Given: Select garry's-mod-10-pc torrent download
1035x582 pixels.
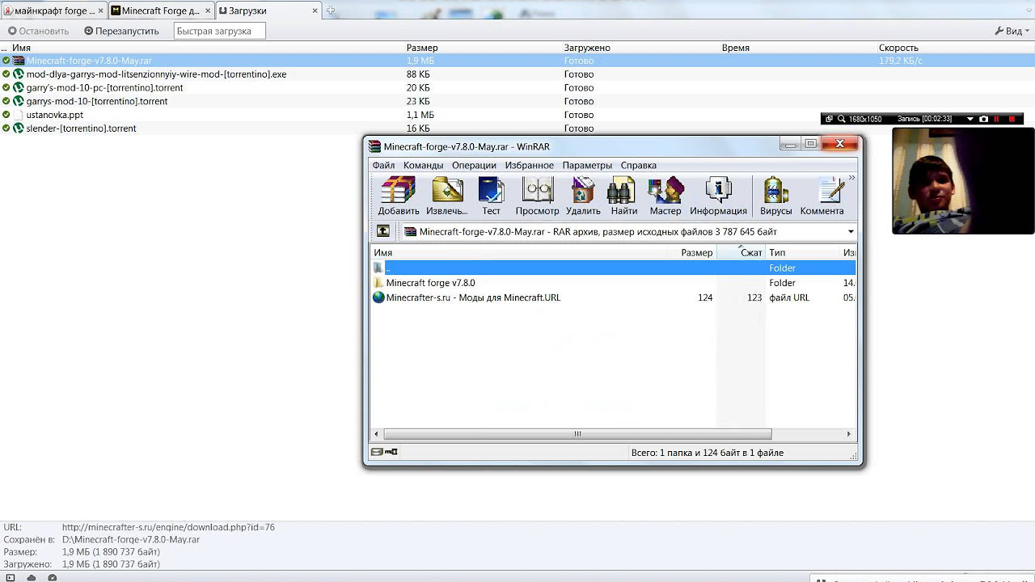Looking at the screenshot, I should (517, 87).
